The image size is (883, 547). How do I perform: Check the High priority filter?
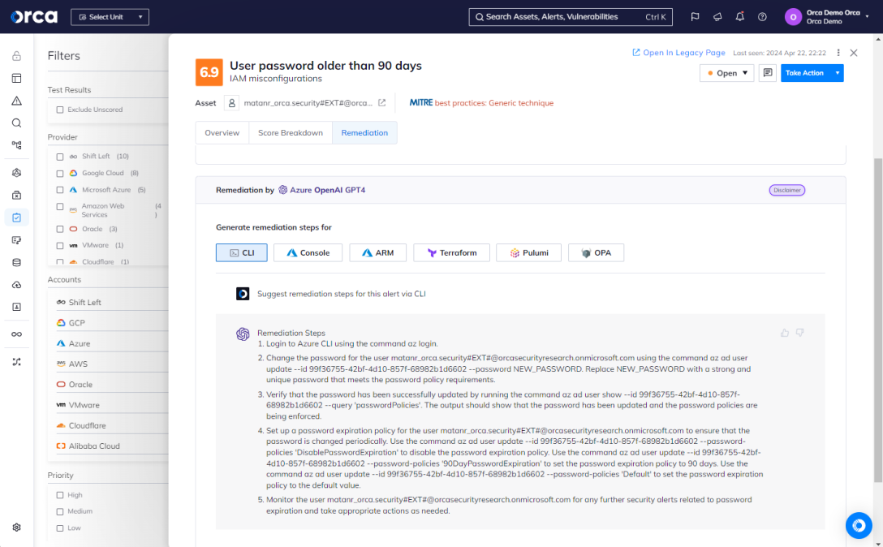(60, 495)
